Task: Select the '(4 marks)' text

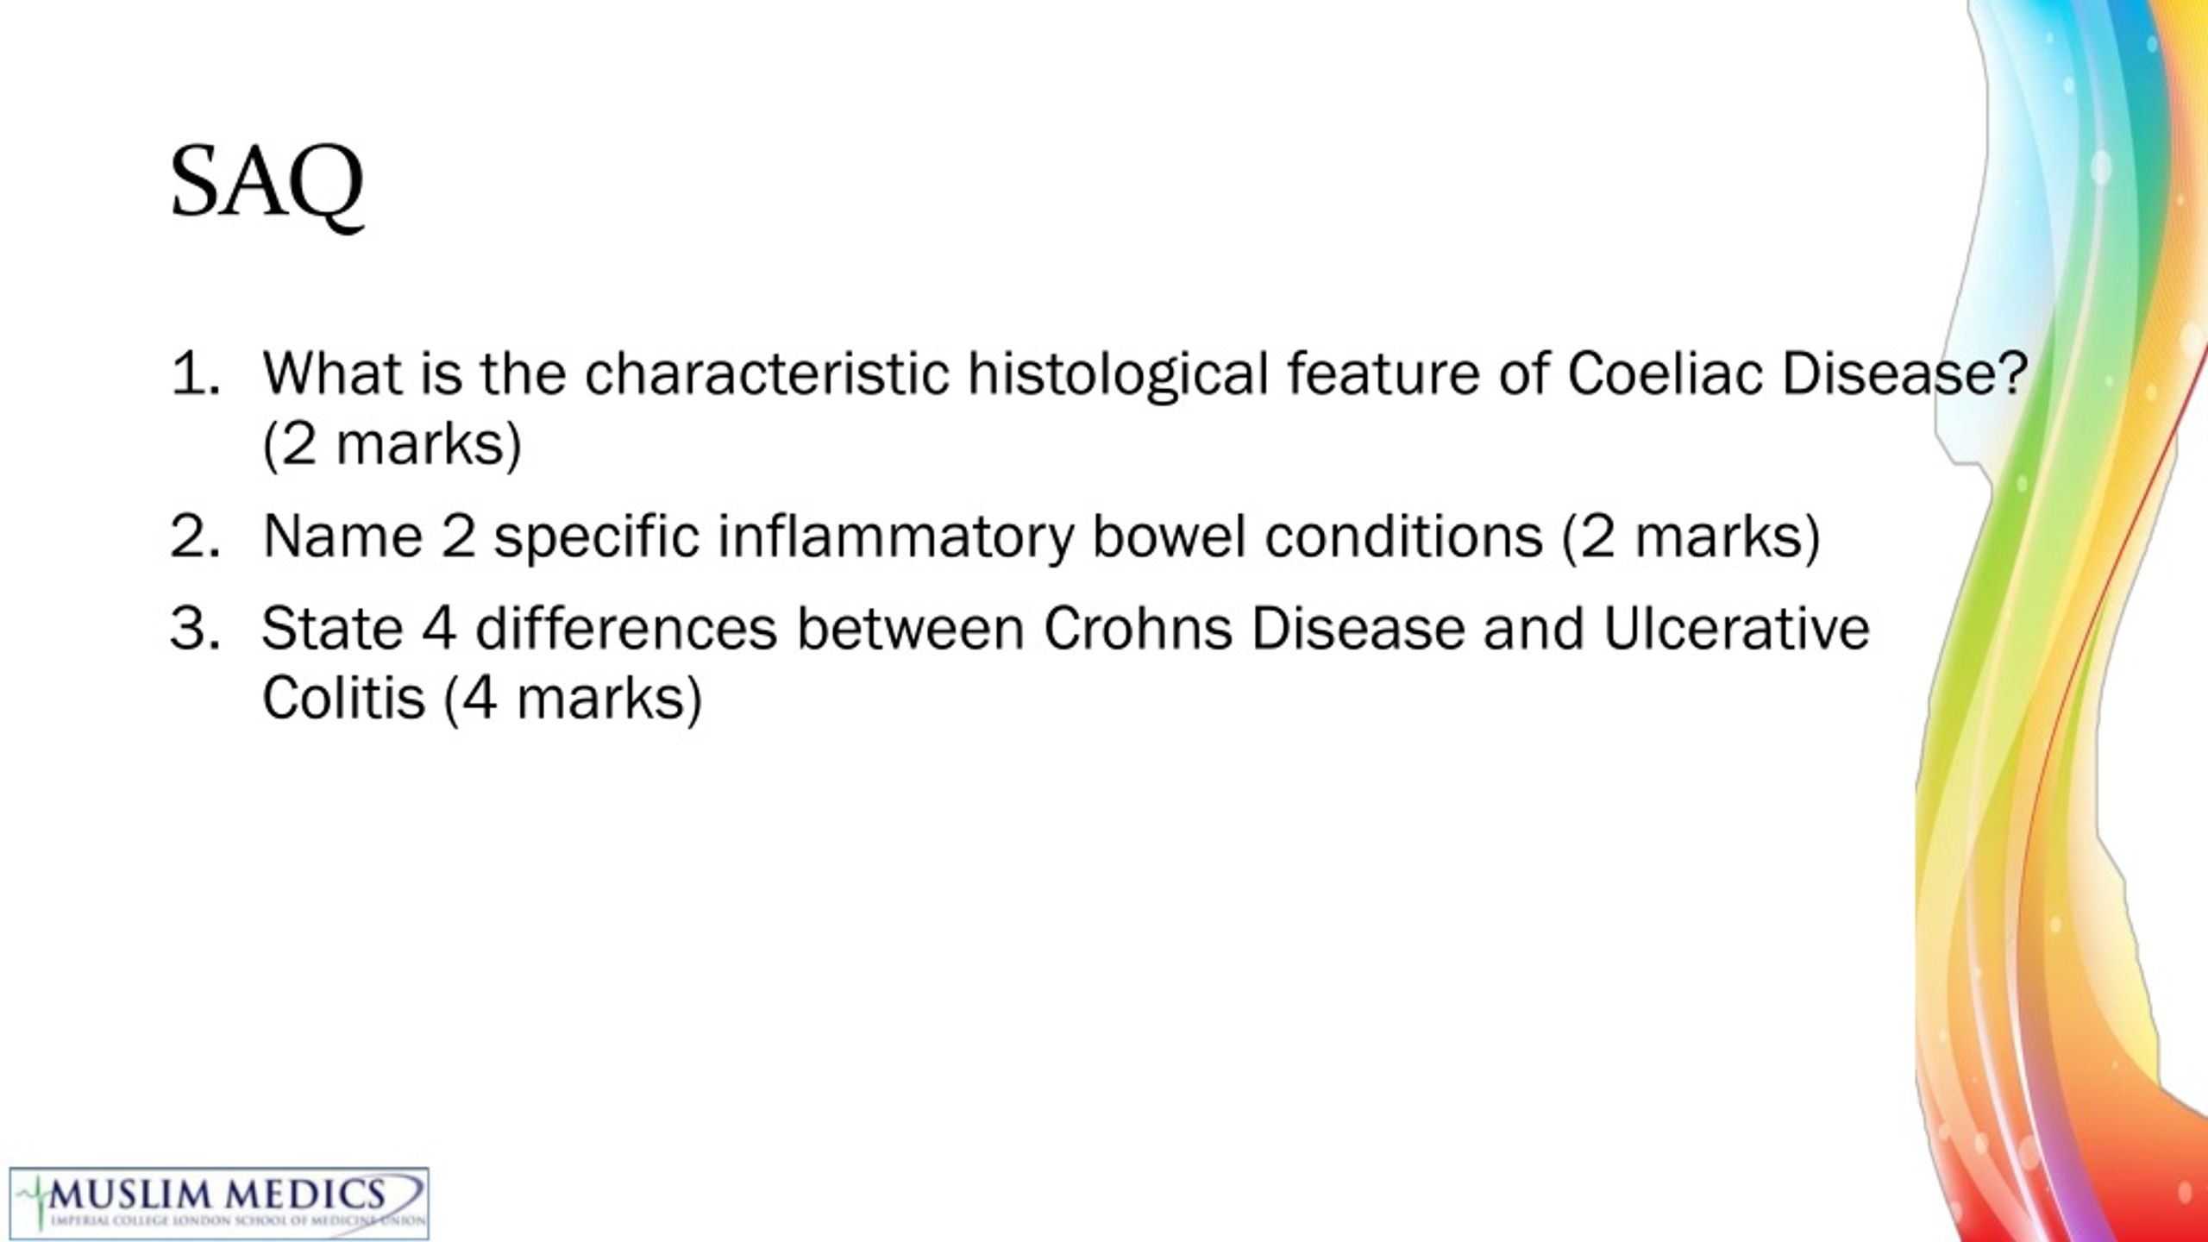Action: point(574,699)
